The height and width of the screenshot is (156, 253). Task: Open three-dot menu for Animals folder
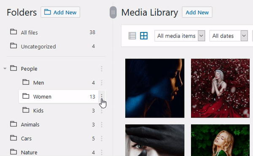point(102,124)
